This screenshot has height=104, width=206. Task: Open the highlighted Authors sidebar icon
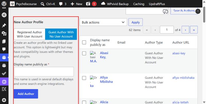click(4, 57)
